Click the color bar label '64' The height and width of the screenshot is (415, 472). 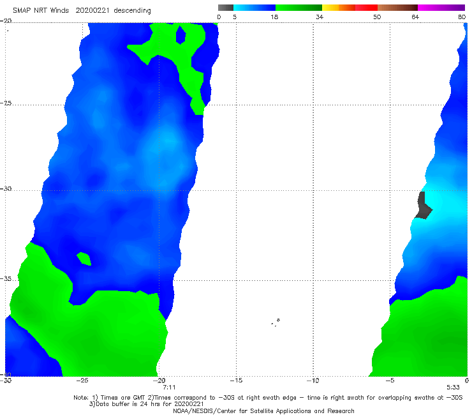coord(415,17)
